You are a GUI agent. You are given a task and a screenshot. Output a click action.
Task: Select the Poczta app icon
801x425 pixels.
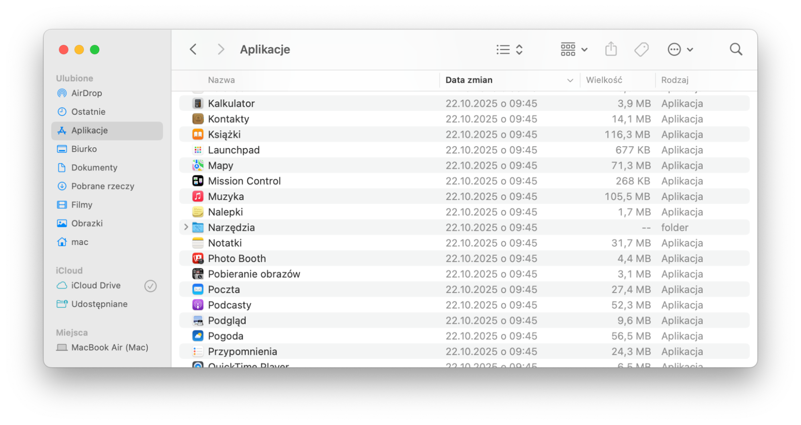pyautogui.click(x=198, y=289)
